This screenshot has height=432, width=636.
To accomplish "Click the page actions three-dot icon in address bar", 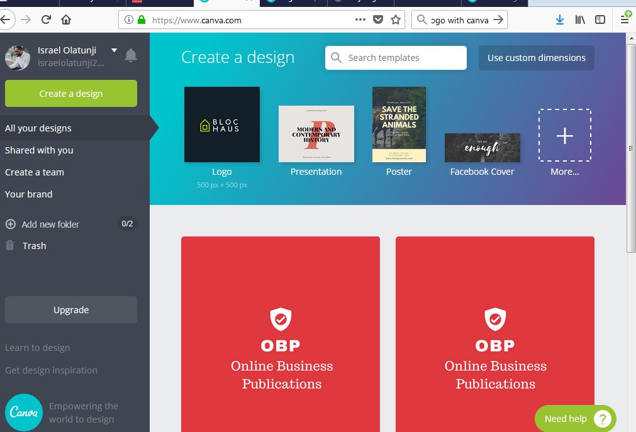I will [x=360, y=19].
